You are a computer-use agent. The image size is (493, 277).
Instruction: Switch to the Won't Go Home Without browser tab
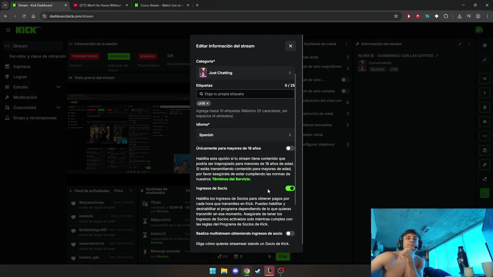pyautogui.click(x=100, y=5)
